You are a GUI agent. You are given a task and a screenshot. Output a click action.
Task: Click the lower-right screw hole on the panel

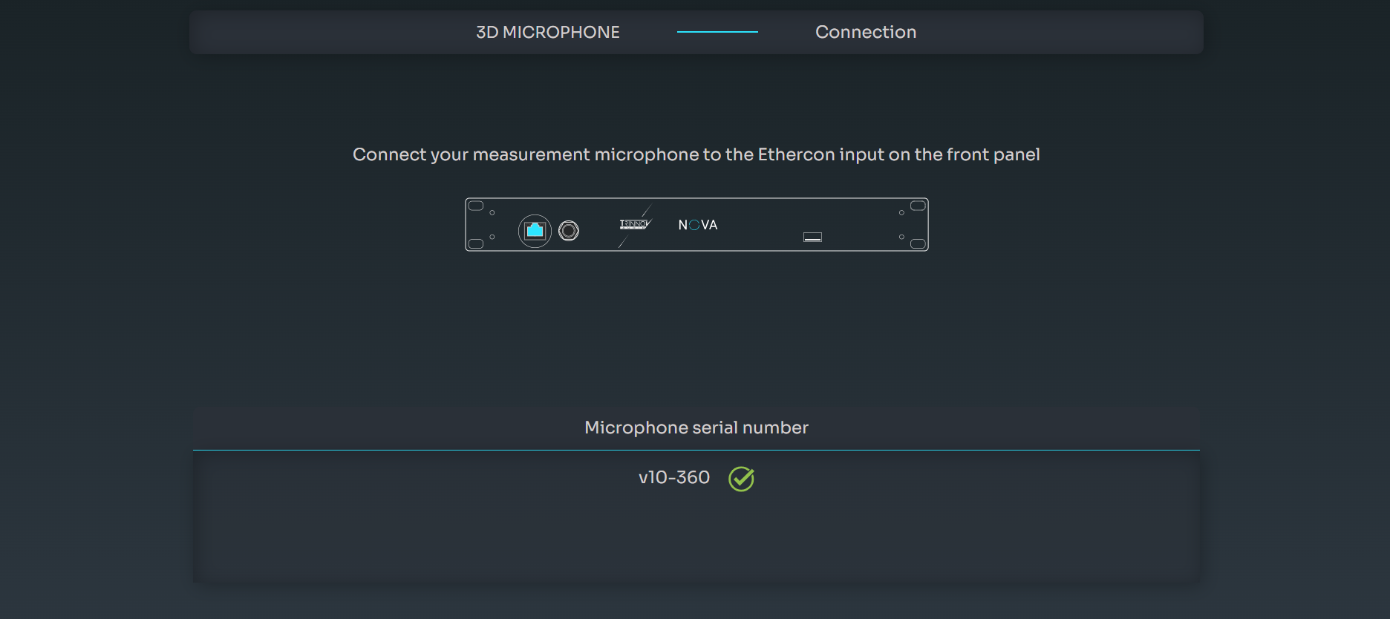tap(901, 237)
